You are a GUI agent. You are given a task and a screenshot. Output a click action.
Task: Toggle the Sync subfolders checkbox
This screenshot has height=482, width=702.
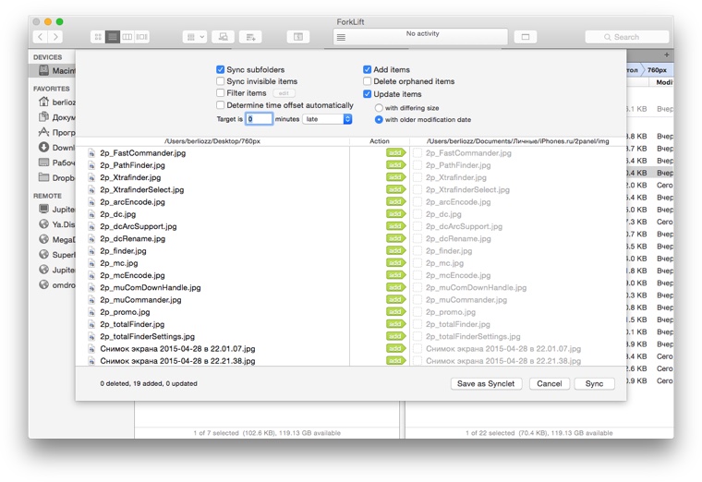coord(220,69)
